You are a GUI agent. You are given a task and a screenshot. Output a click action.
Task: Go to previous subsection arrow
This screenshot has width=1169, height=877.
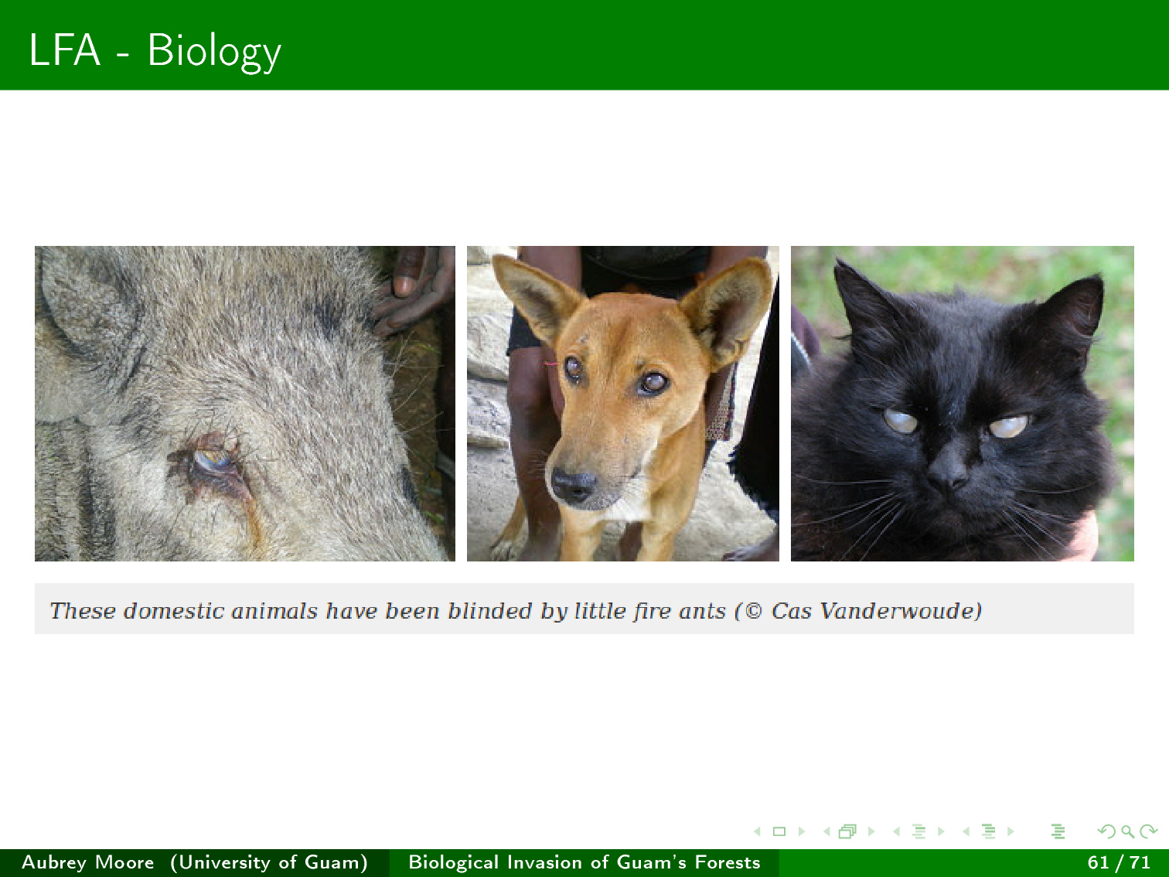click(x=896, y=832)
